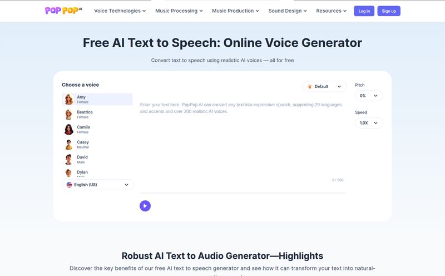The image size is (445, 276).
Task: Click the '0 / 500' character counter
Action: (x=338, y=180)
